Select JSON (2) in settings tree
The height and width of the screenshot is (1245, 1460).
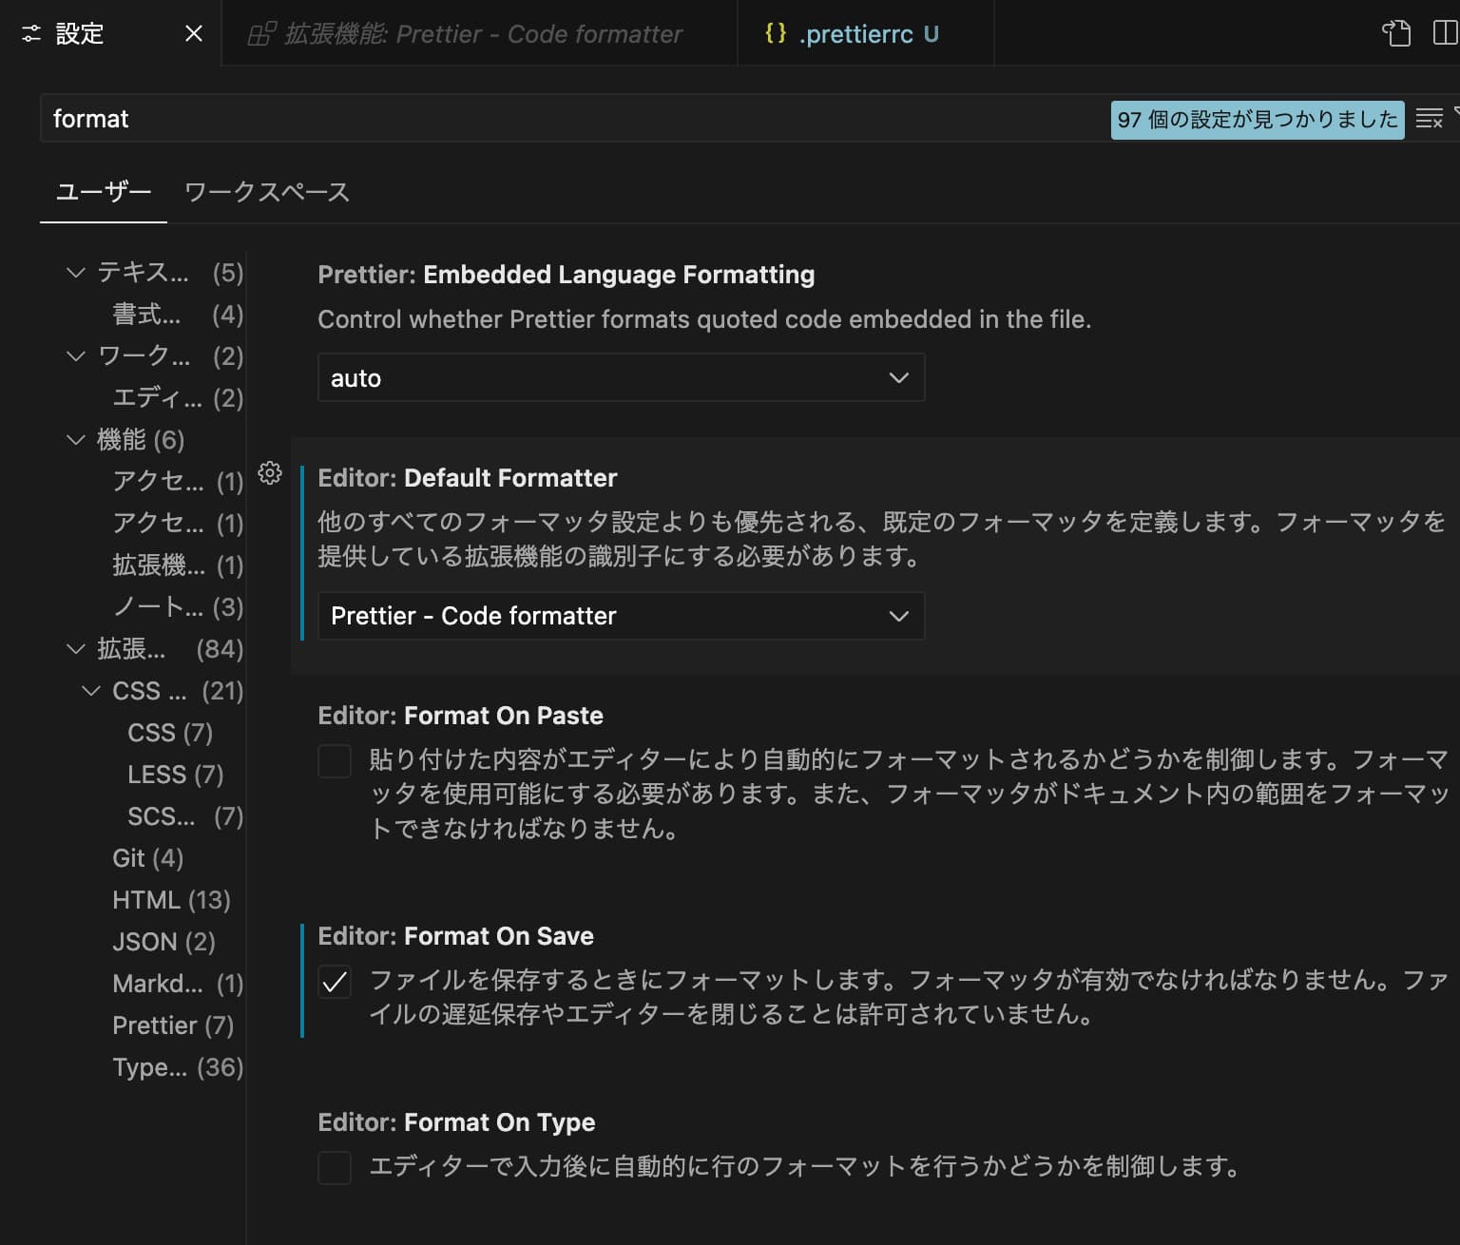click(x=163, y=942)
